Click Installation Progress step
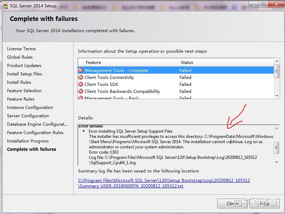Screen dimensions: 285x214 point(28,141)
